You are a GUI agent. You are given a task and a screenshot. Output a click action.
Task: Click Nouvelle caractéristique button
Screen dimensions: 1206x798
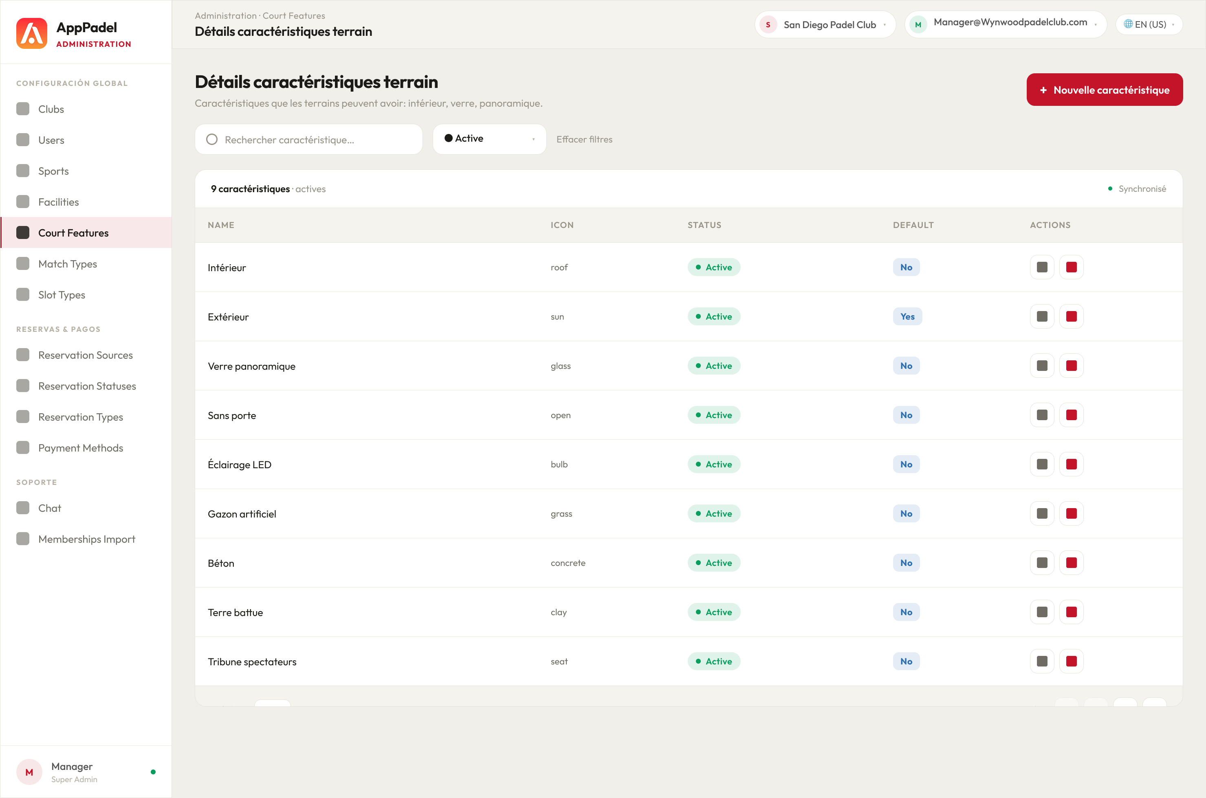coord(1105,90)
